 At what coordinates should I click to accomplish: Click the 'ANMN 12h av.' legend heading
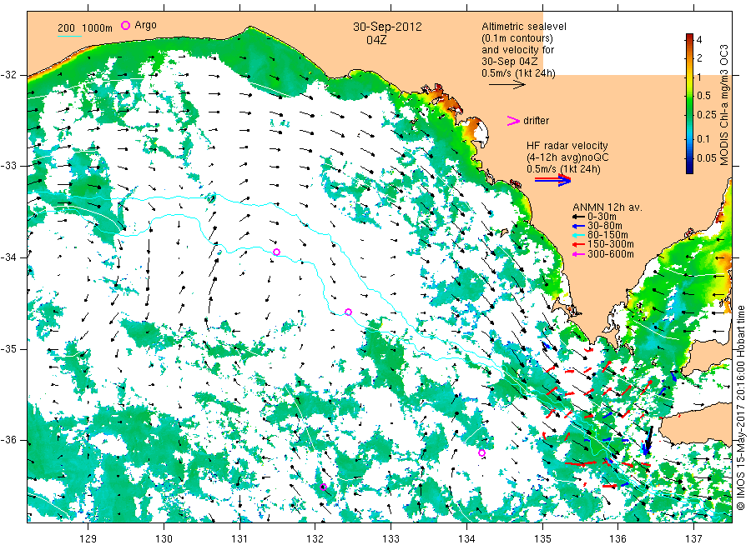point(607,207)
